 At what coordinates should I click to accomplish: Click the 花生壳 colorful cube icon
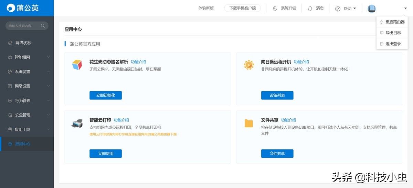77,64
